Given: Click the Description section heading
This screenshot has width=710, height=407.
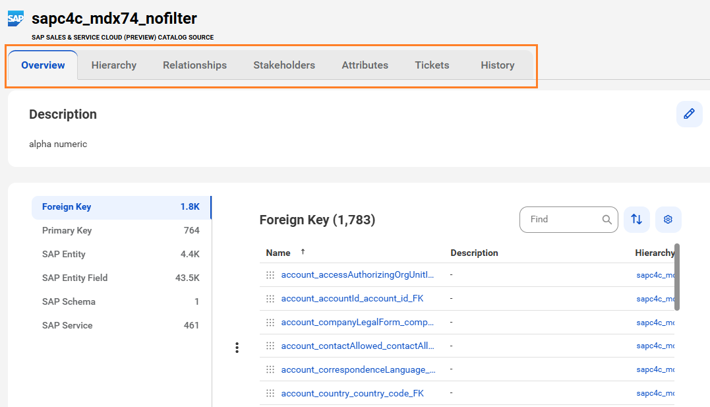Looking at the screenshot, I should point(63,114).
